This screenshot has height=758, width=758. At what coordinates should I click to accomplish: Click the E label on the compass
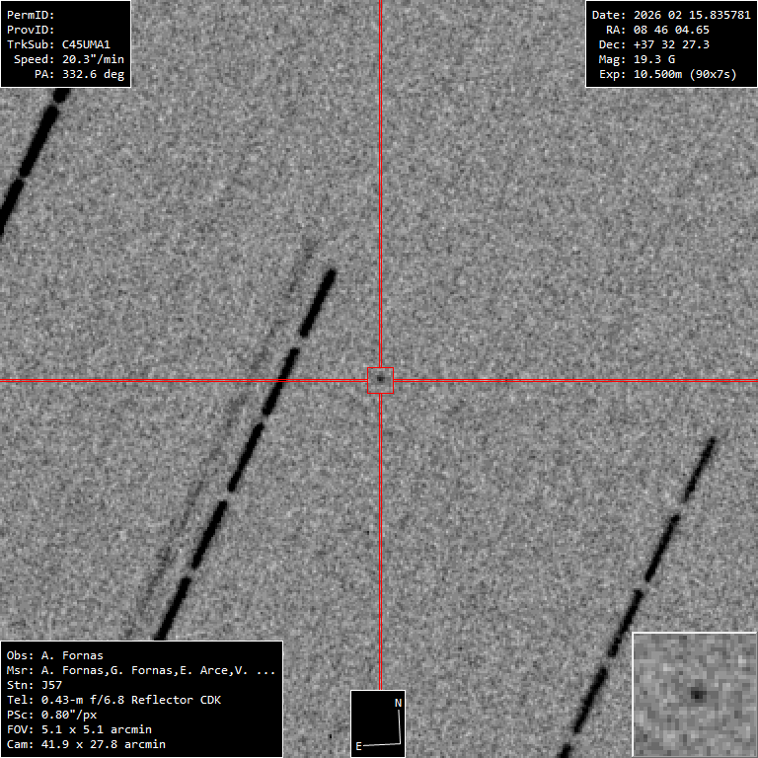click(x=358, y=746)
